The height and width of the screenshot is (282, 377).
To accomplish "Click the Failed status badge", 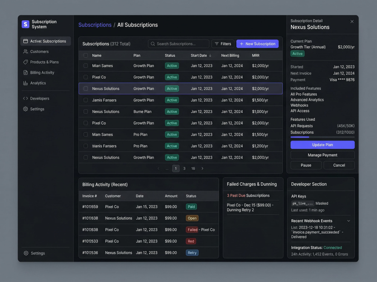I will click(192, 230).
